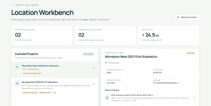211x106 pixels.
Task: Select the G avatar for Big Ogeechee
Action: (x=17, y=83)
